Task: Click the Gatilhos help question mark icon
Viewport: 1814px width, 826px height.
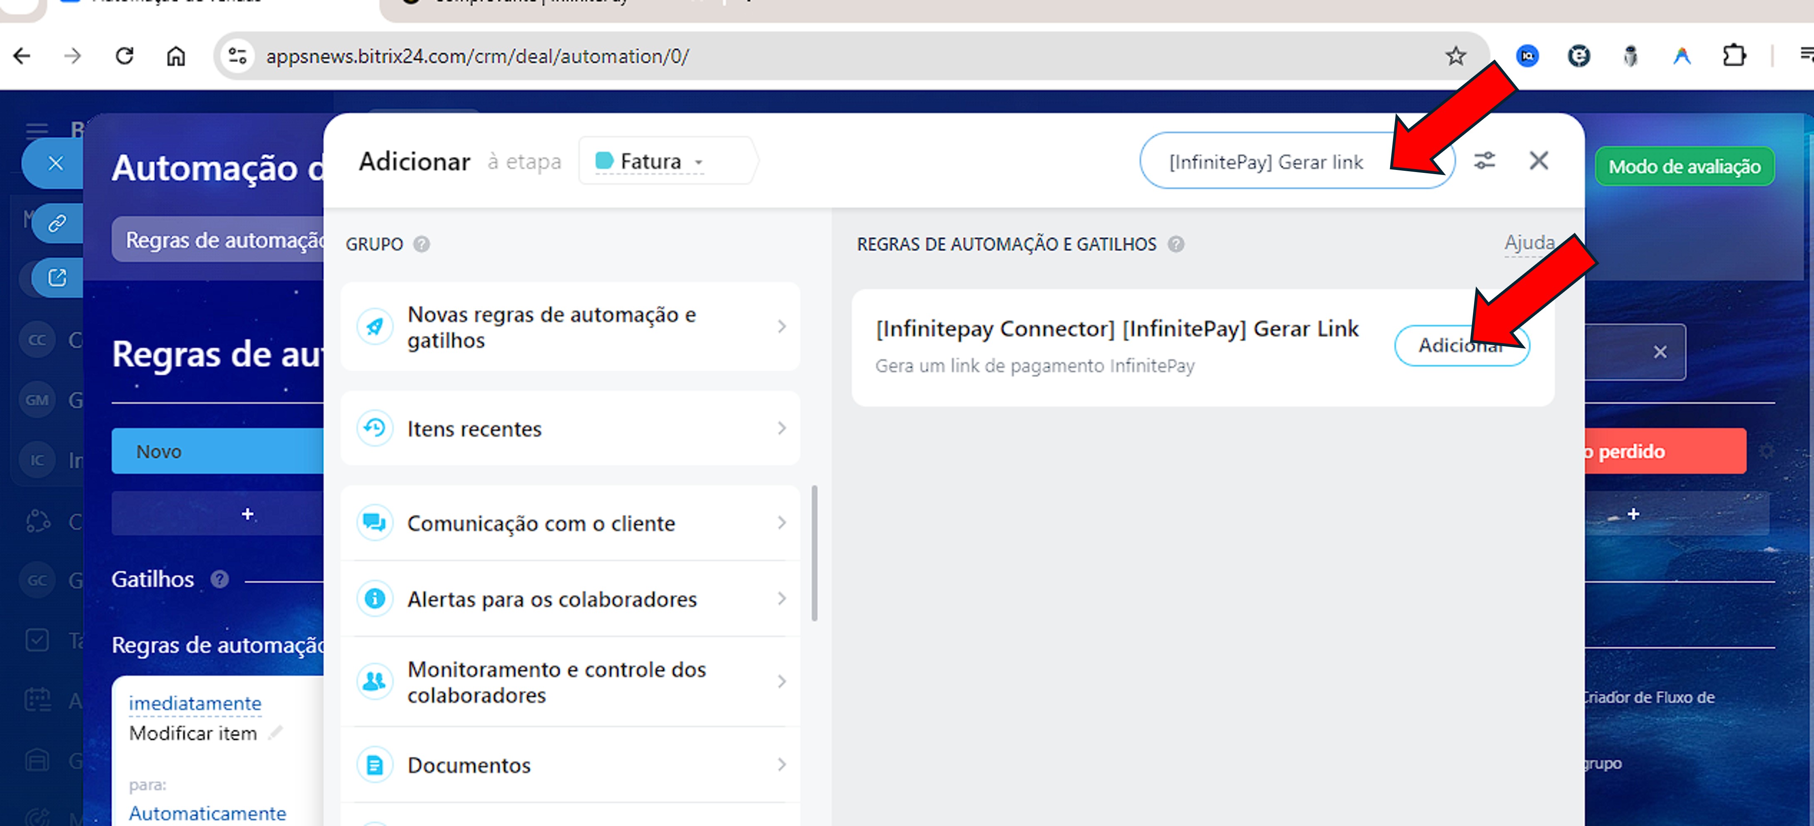Action: click(x=220, y=579)
